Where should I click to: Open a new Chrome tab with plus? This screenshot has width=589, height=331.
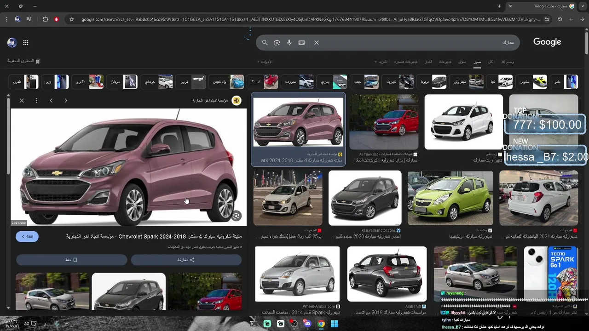pos(499,6)
